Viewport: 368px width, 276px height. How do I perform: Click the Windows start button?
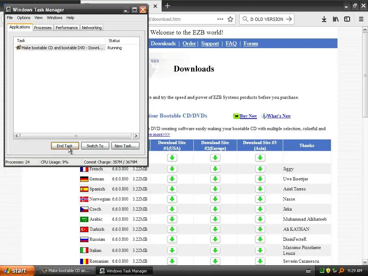point(17,271)
